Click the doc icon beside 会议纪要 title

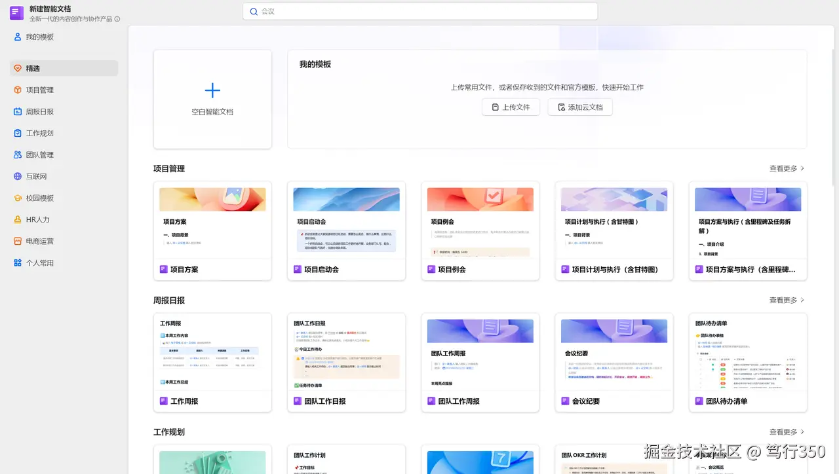tap(565, 401)
